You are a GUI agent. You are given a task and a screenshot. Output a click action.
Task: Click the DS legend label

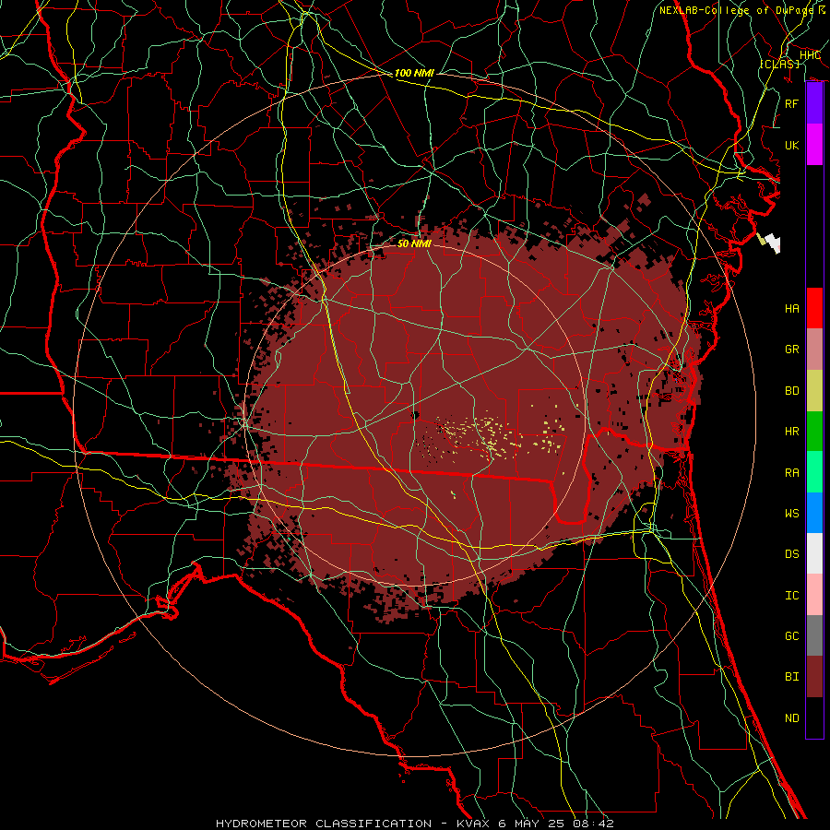coord(792,553)
